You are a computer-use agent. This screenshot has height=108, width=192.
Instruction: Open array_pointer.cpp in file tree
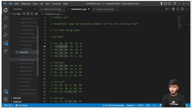click(x=28, y=56)
